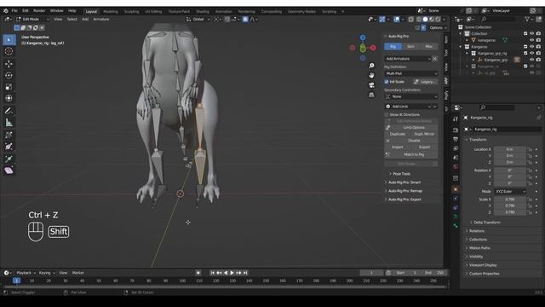
Task: Click the Match to Rig button
Action: tap(410, 154)
